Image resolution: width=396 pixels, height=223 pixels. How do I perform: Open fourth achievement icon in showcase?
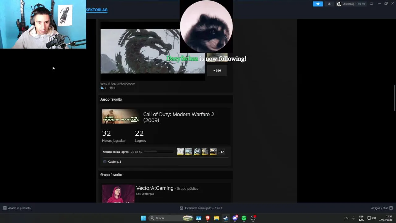(205, 152)
